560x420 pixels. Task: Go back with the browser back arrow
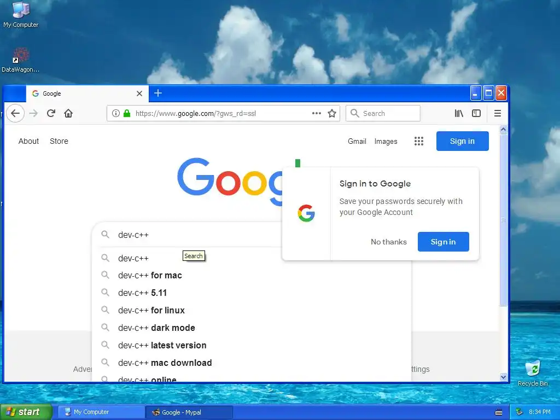[x=15, y=113]
